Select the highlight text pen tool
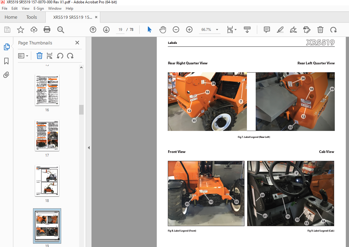This screenshot has height=247, width=349. [280, 30]
